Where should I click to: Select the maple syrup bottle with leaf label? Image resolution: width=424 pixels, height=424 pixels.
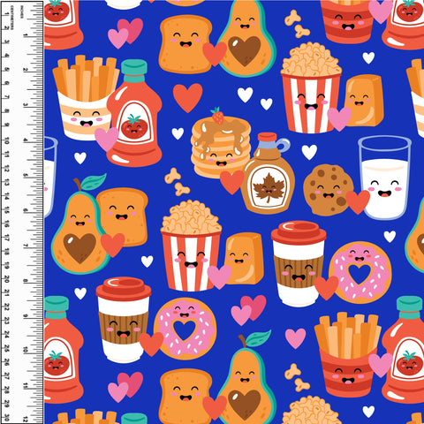click(x=269, y=173)
